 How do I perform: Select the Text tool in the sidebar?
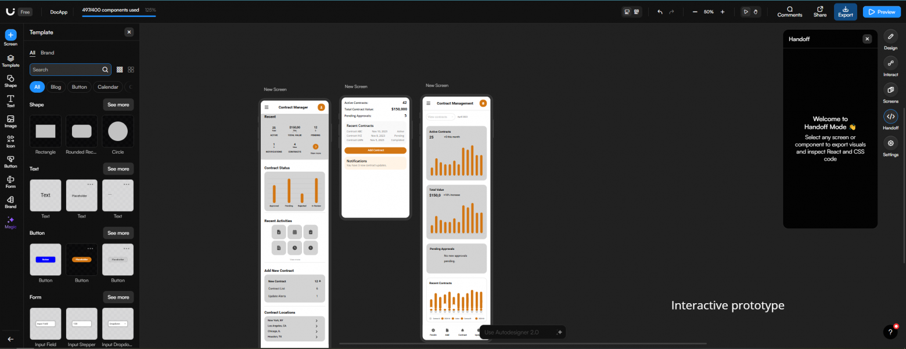[x=10, y=101]
